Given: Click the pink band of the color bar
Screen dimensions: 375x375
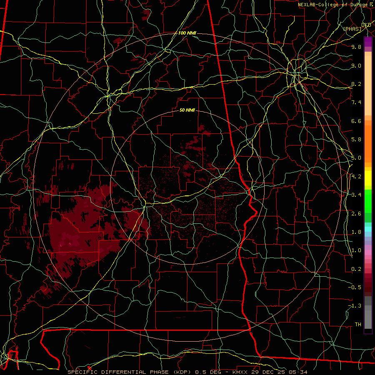Looking at the screenshot, I should (368, 252).
